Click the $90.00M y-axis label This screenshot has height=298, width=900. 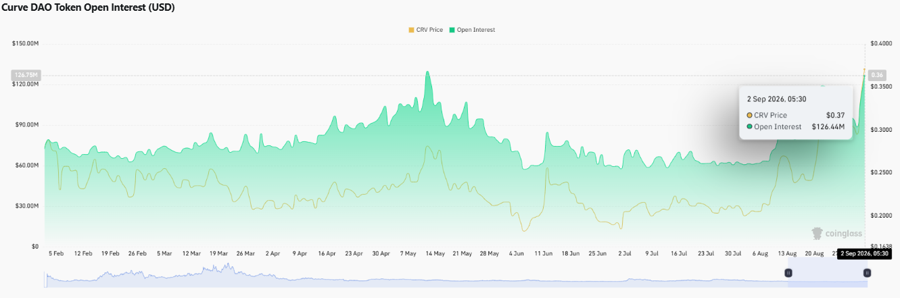27,125
